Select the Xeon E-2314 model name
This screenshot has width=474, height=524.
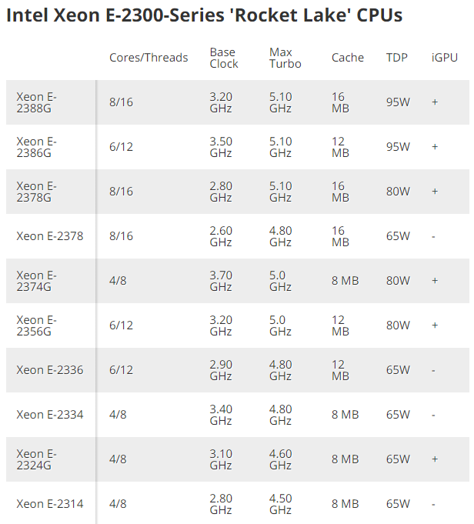[x=50, y=504]
